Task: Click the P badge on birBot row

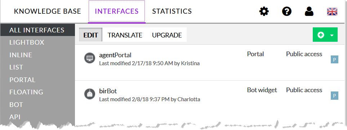Action: point(334,96)
